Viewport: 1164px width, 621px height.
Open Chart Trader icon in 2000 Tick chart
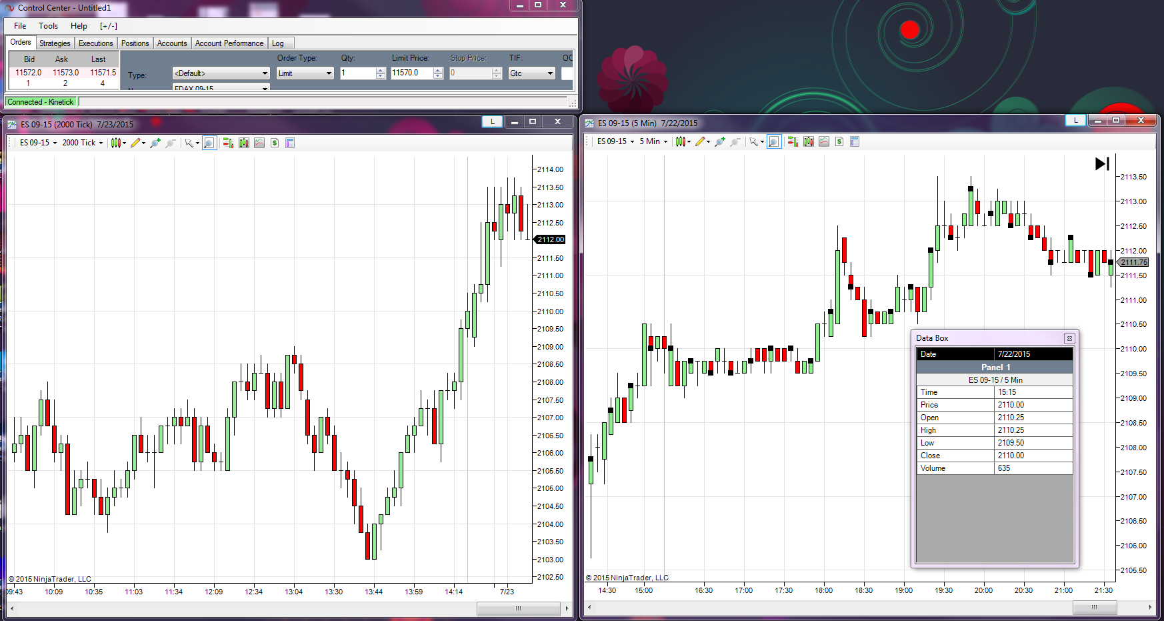[x=228, y=143]
